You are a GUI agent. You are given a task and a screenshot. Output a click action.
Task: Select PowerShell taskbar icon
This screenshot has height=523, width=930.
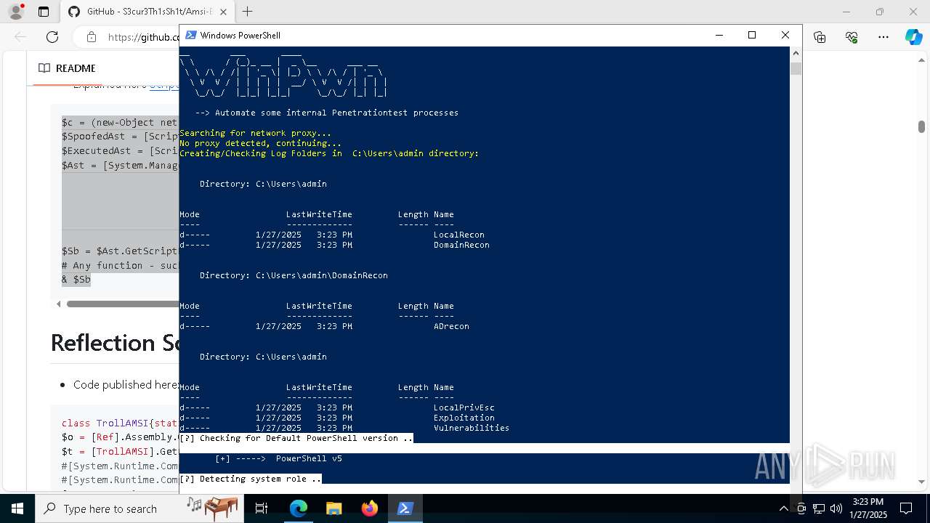pos(405,508)
